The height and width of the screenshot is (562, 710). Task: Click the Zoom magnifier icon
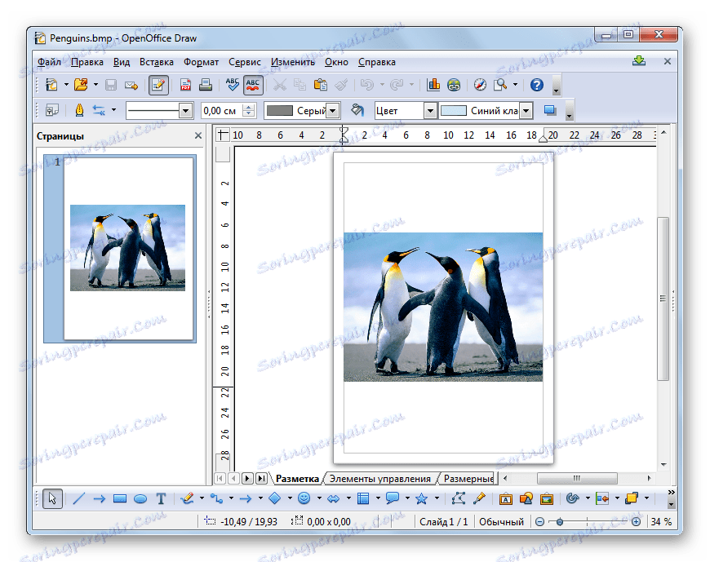click(x=500, y=85)
